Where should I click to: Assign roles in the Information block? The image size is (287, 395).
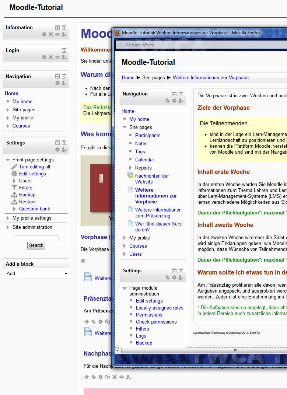[x=64, y=34]
